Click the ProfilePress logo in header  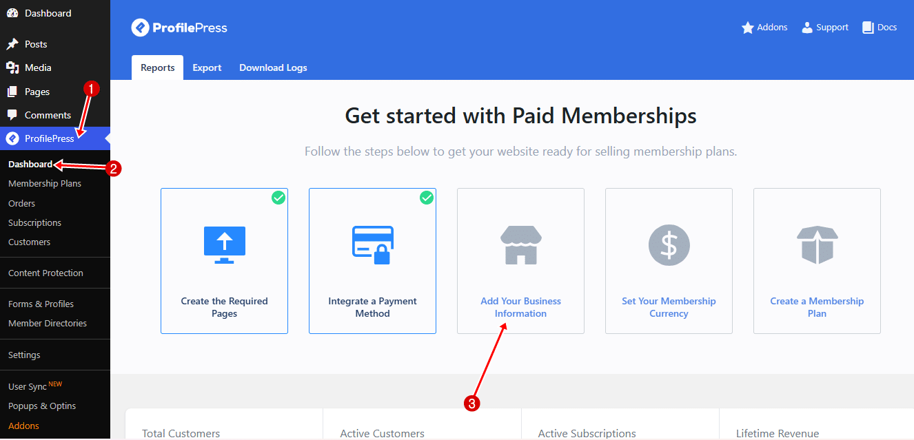tap(179, 28)
